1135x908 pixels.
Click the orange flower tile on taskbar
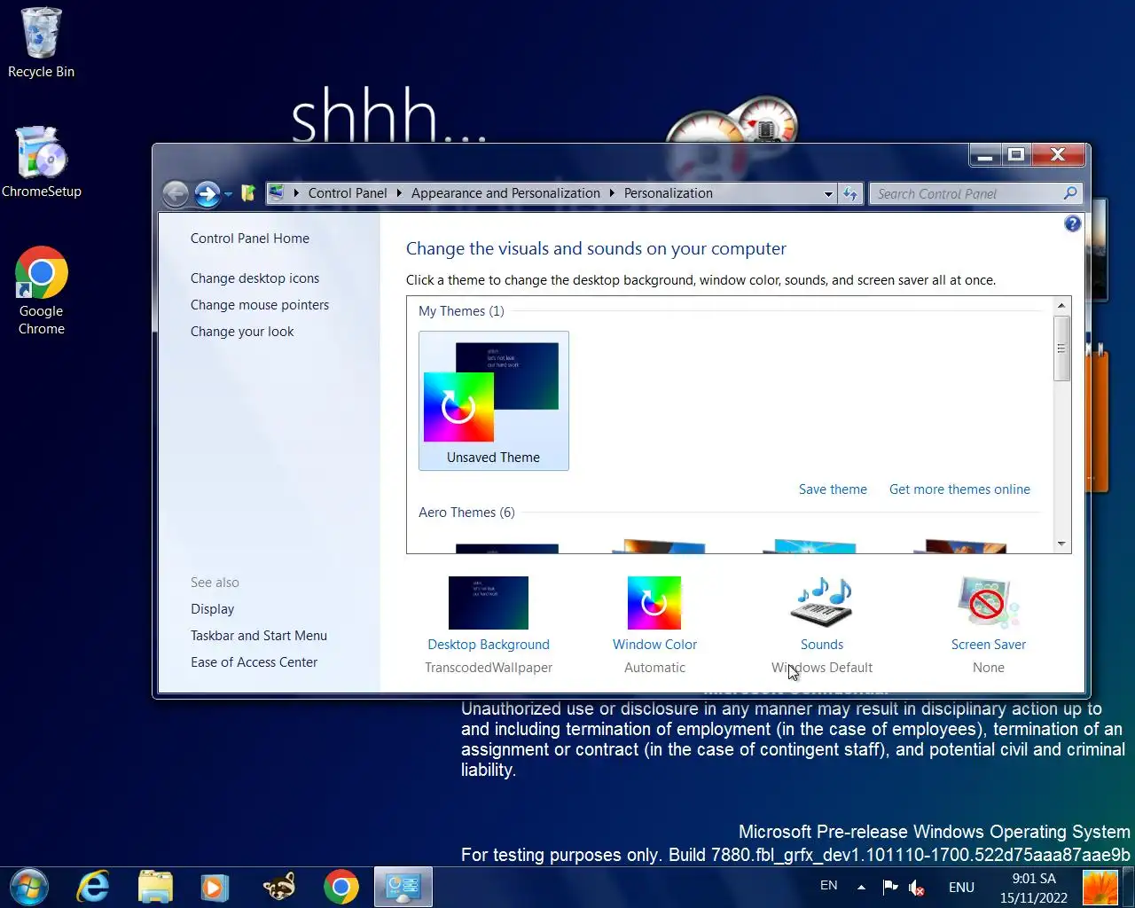[x=1100, y=887]
